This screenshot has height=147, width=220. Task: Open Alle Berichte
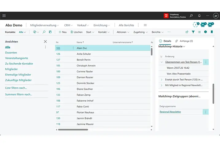click(126, 25)
